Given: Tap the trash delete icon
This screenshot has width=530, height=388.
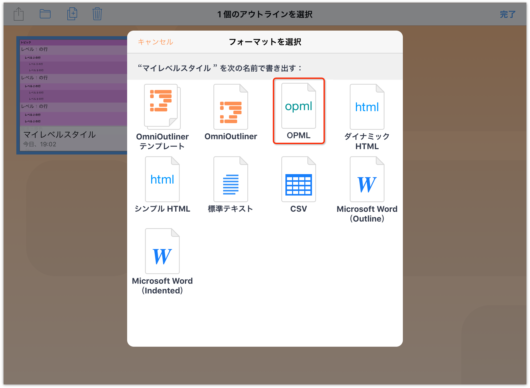Looking at the screenshot, I should point(97,14).
